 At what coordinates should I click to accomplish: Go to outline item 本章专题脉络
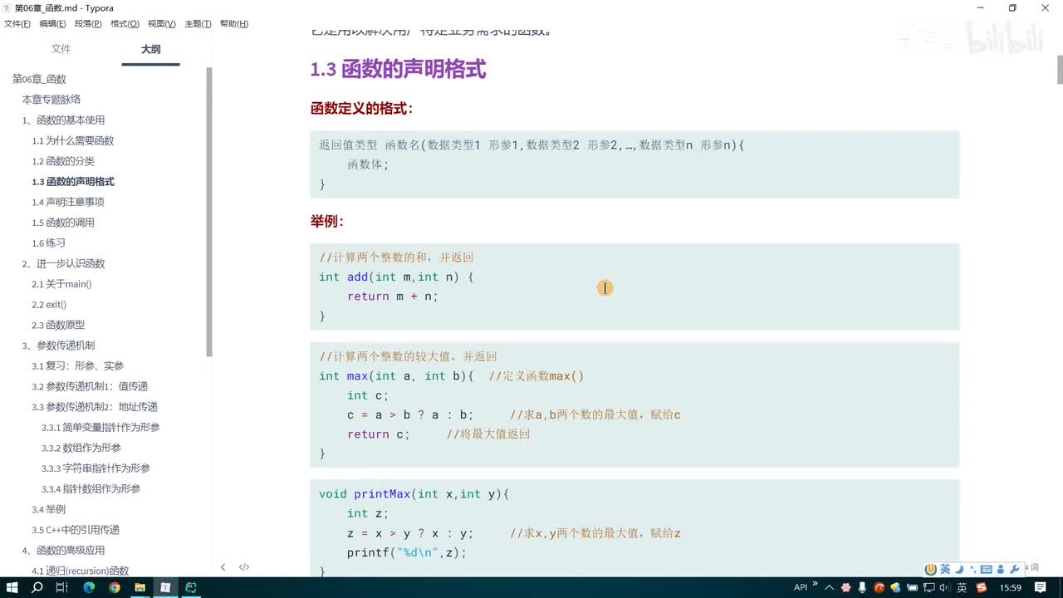coord(51,100)
